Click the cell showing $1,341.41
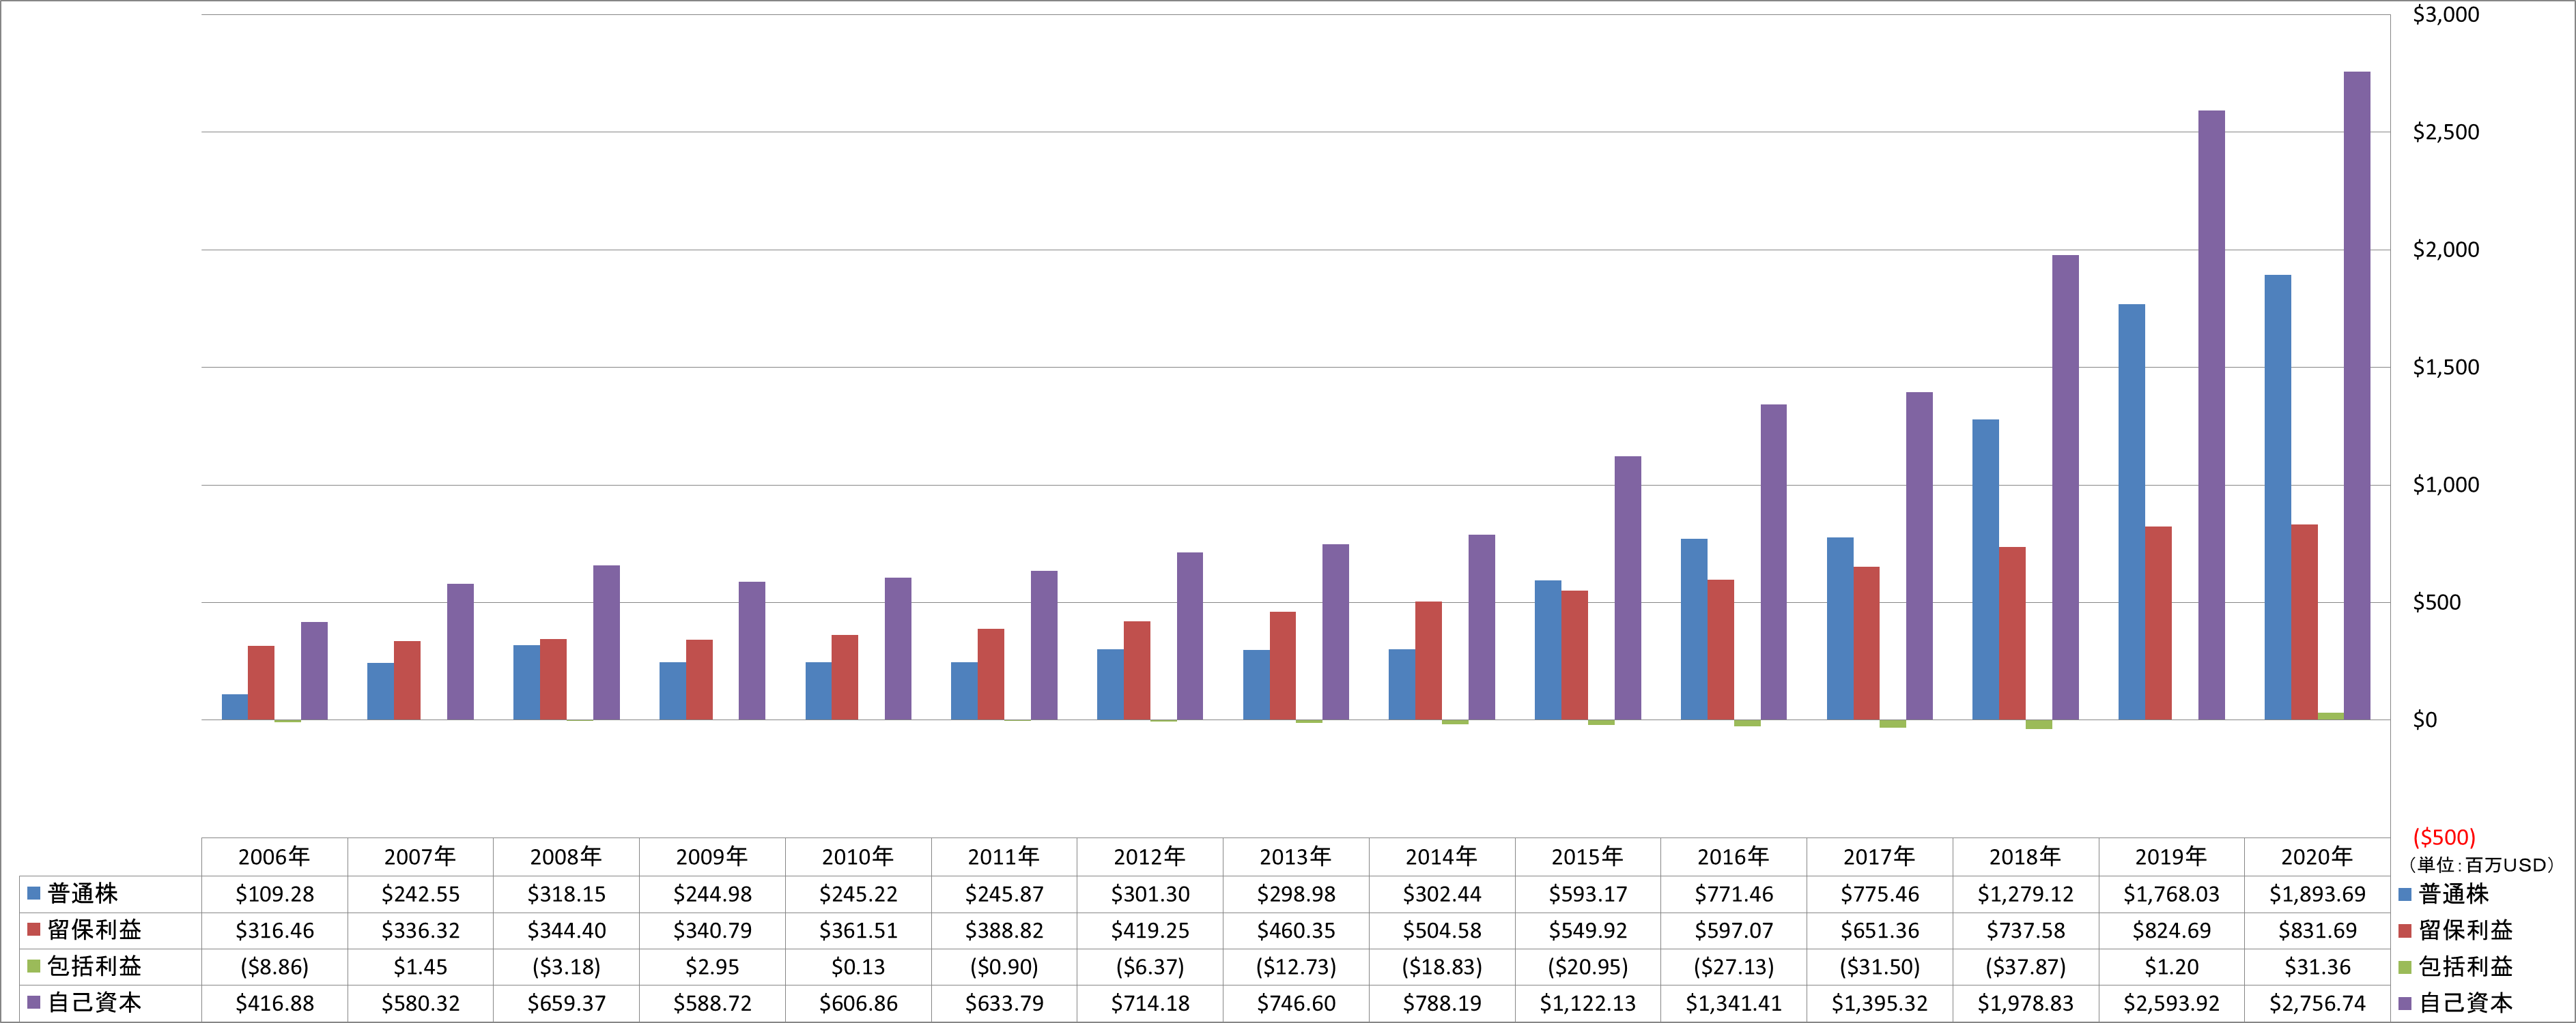Screen dimensions: 2576x1023 coord(1733,1003)
